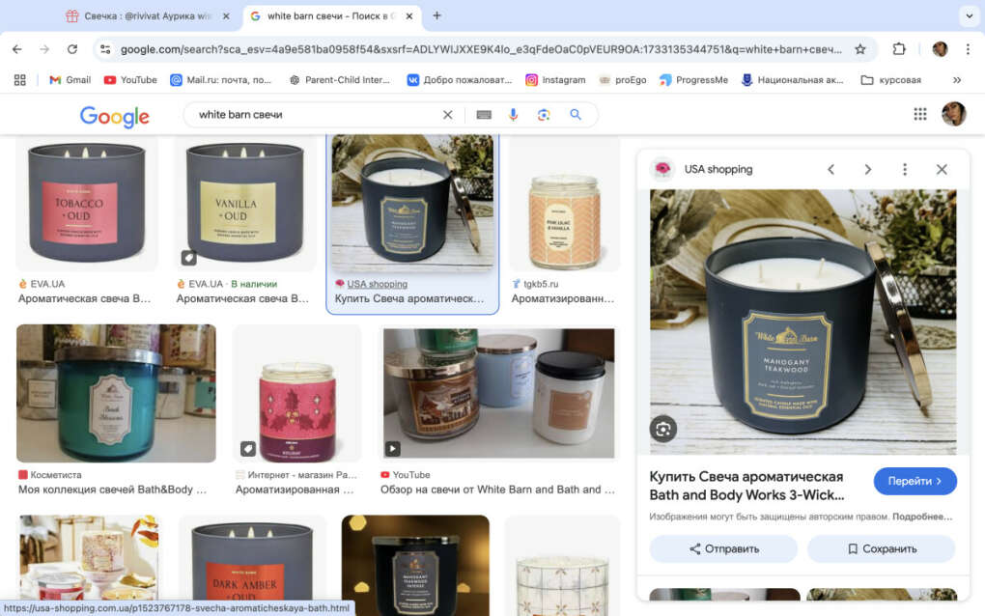
Task: Click the address bar URL
Action: coord(481,49)
